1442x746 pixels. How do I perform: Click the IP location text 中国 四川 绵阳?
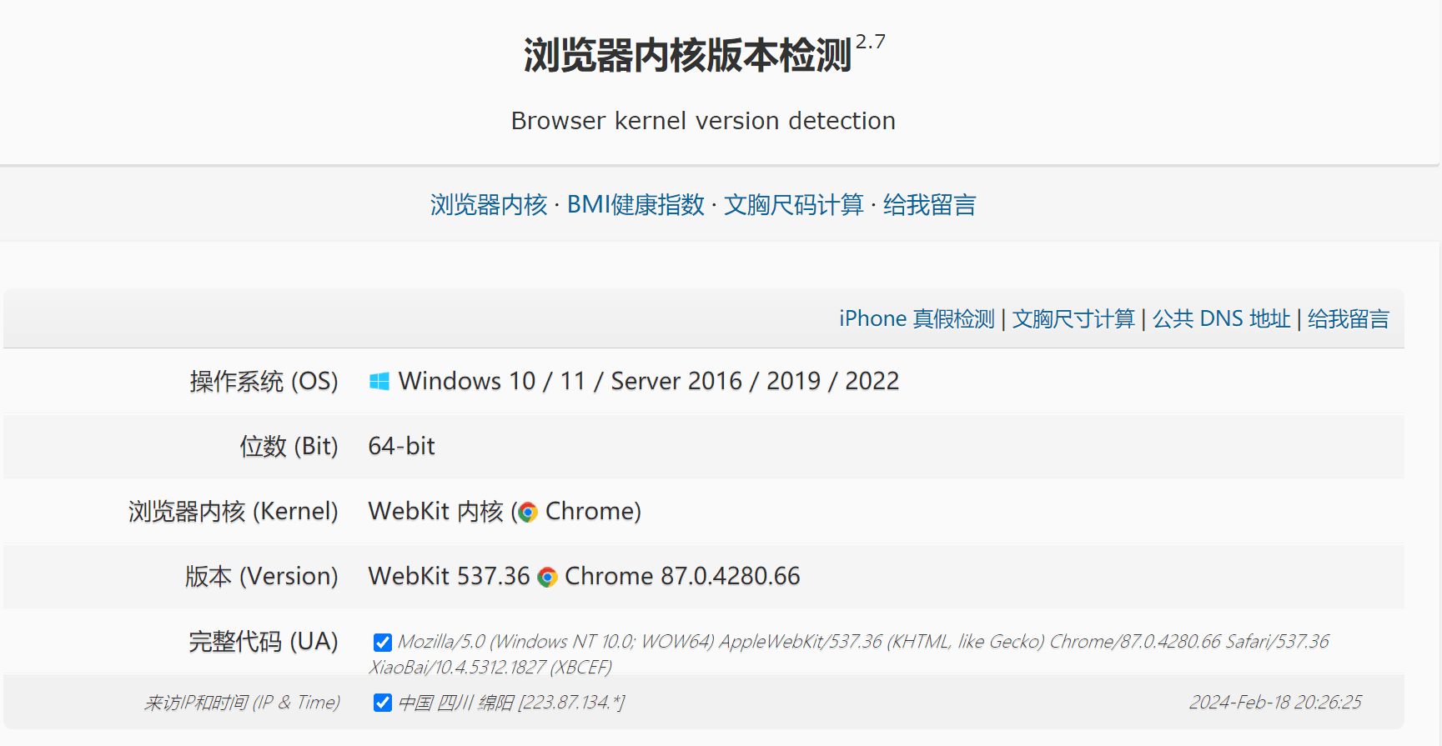pyautogui.click(x=455, y=703)
